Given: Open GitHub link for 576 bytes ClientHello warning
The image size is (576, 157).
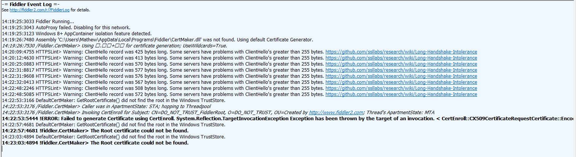Looking at the screenshot, I should [x=401, y=76].
